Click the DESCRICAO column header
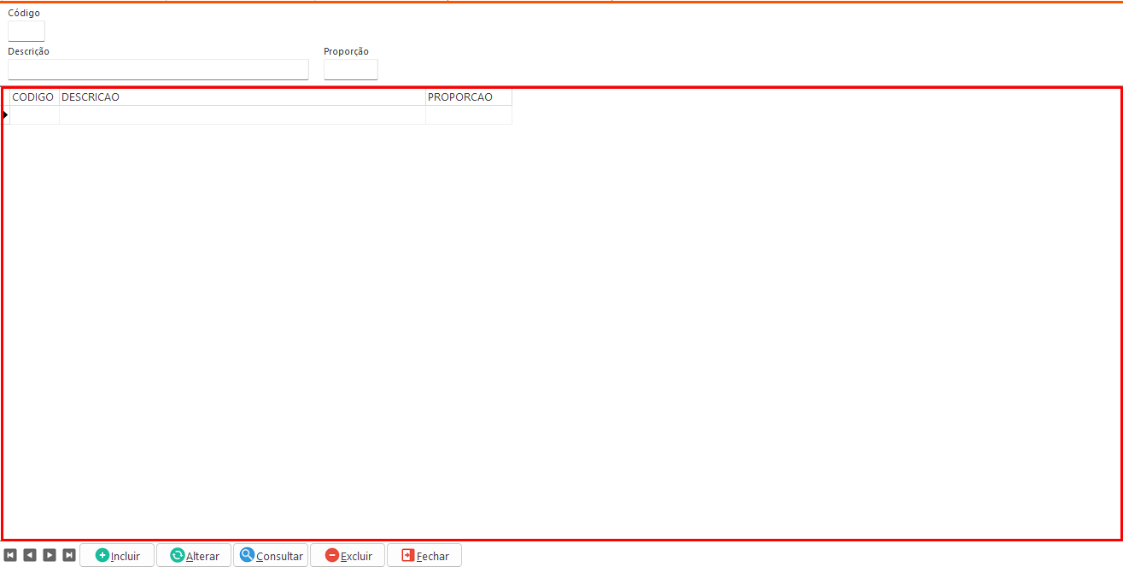Screen dimensions: 1123x567 coord(242,97)
